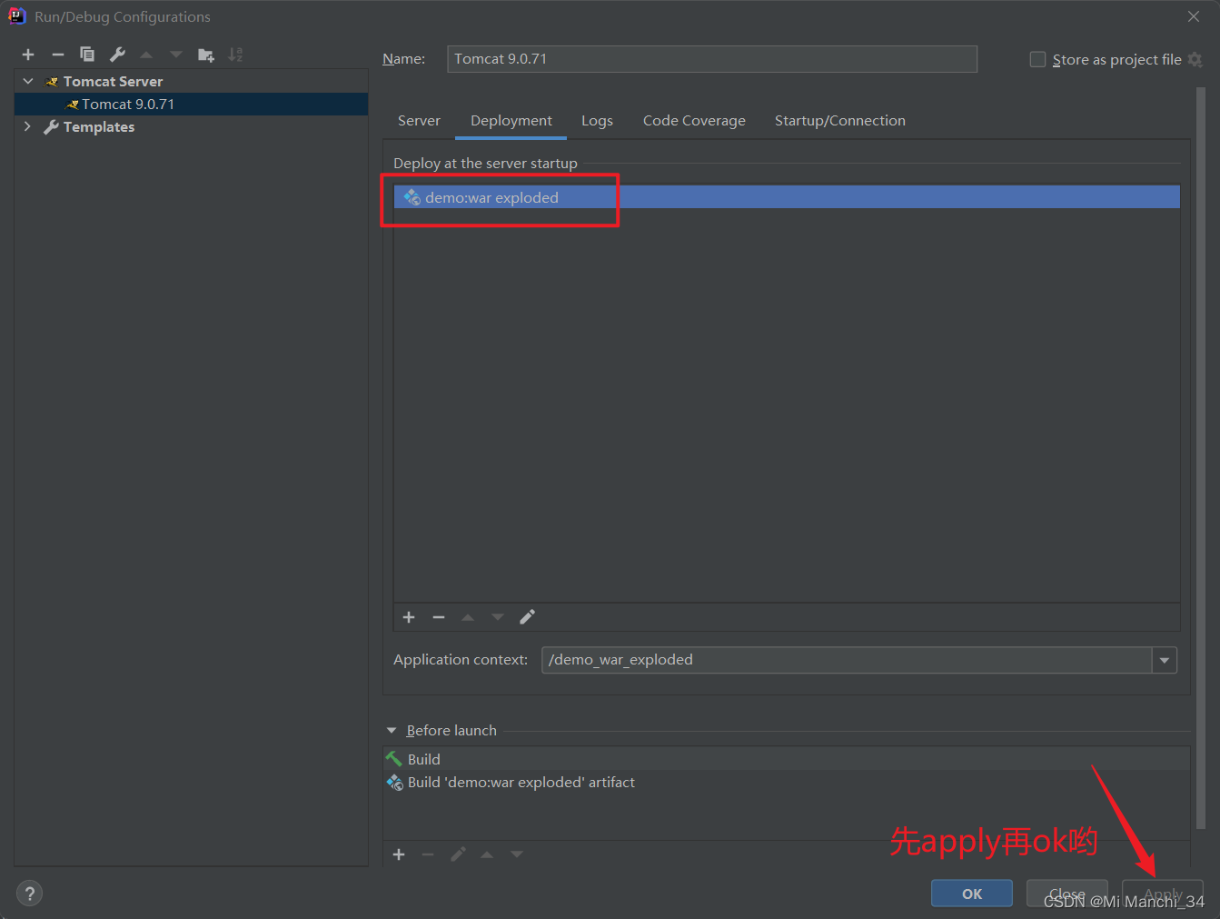Collapse the Before launch section
The width and height of the screenshot is (1220, 919).
point(392,731)
